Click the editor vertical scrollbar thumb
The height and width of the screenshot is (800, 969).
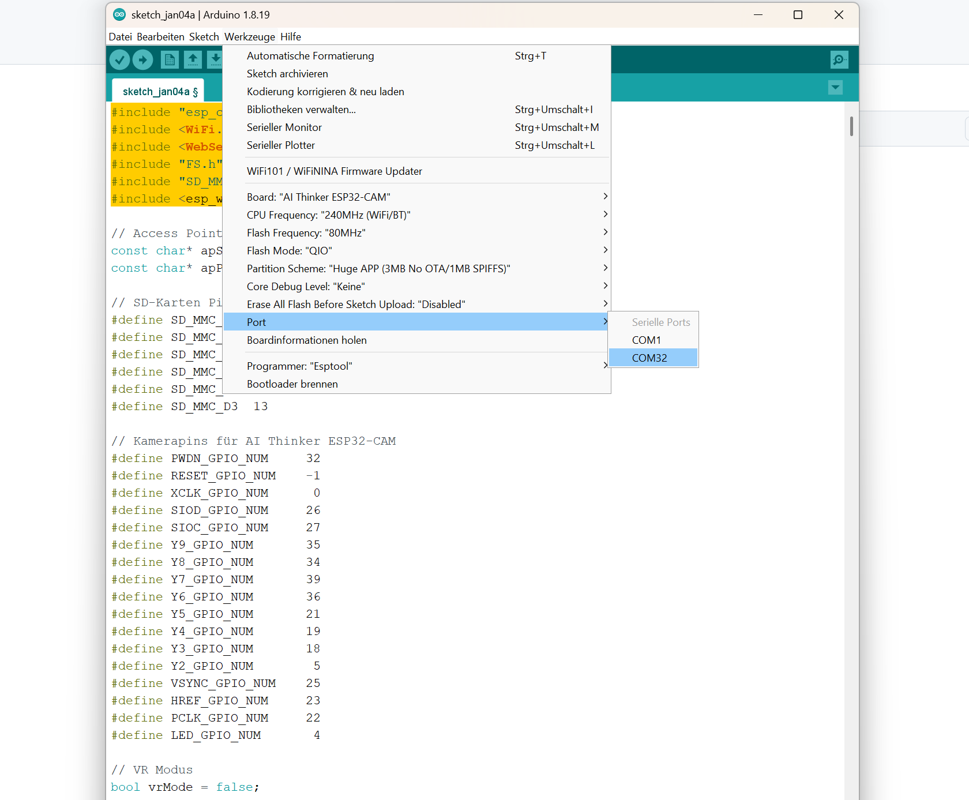pyautogui.click(x=851, y=126)
